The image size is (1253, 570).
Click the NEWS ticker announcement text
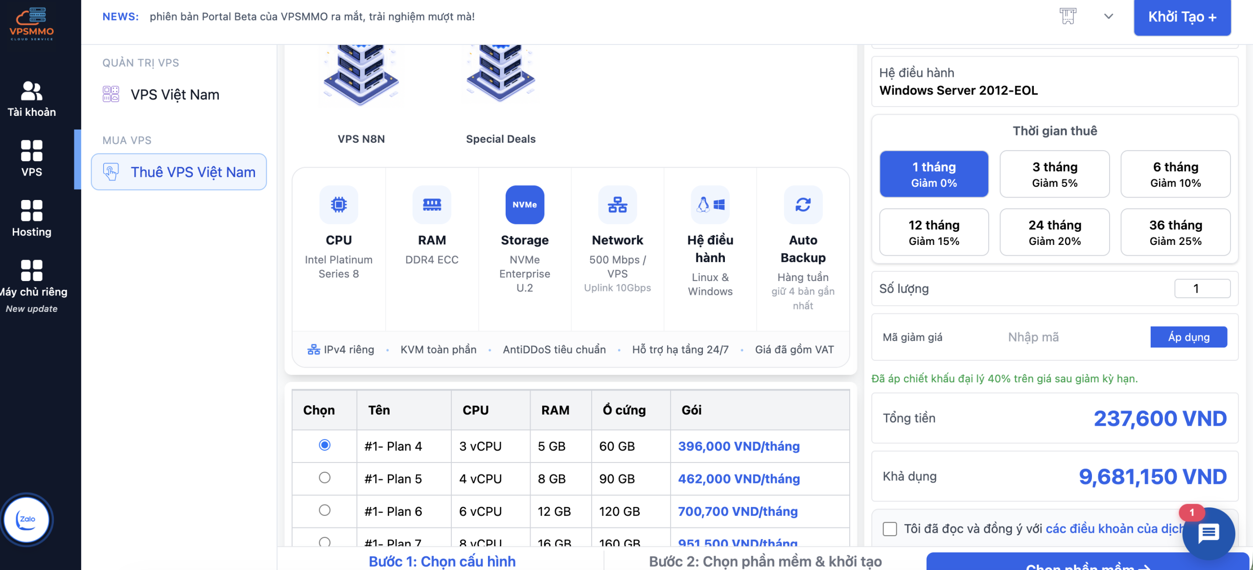pyautogui.click(x=312, y=17)
